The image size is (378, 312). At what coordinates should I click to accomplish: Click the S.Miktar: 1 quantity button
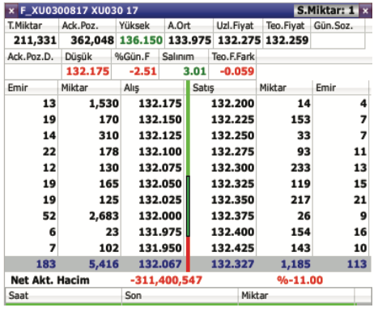tap(326, 11)
